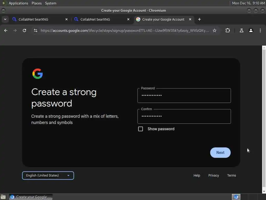Focus the Confirm password field
Screen dimensions: 266x200
(x=184, y=116)
